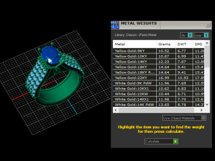Click the 16.99 grams value
The image size is (215, 161).
164,78
